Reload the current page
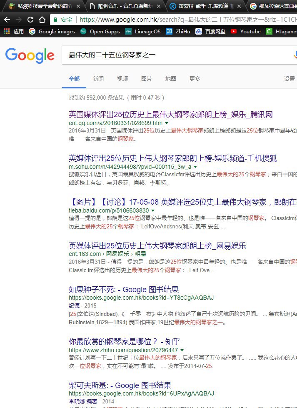The image size is (297, 408). pos(30,20)
